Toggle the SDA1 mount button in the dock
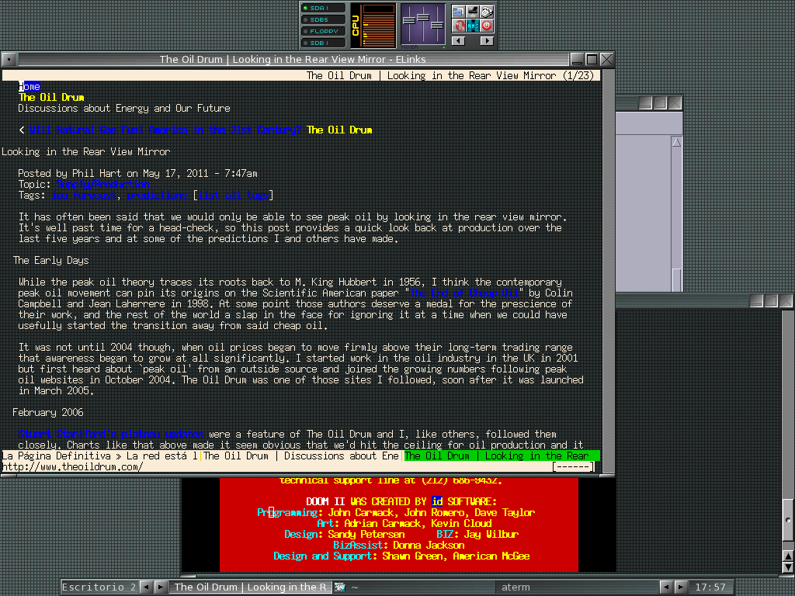795x596 pixels. pyautogui.click(x=323, y=8)
